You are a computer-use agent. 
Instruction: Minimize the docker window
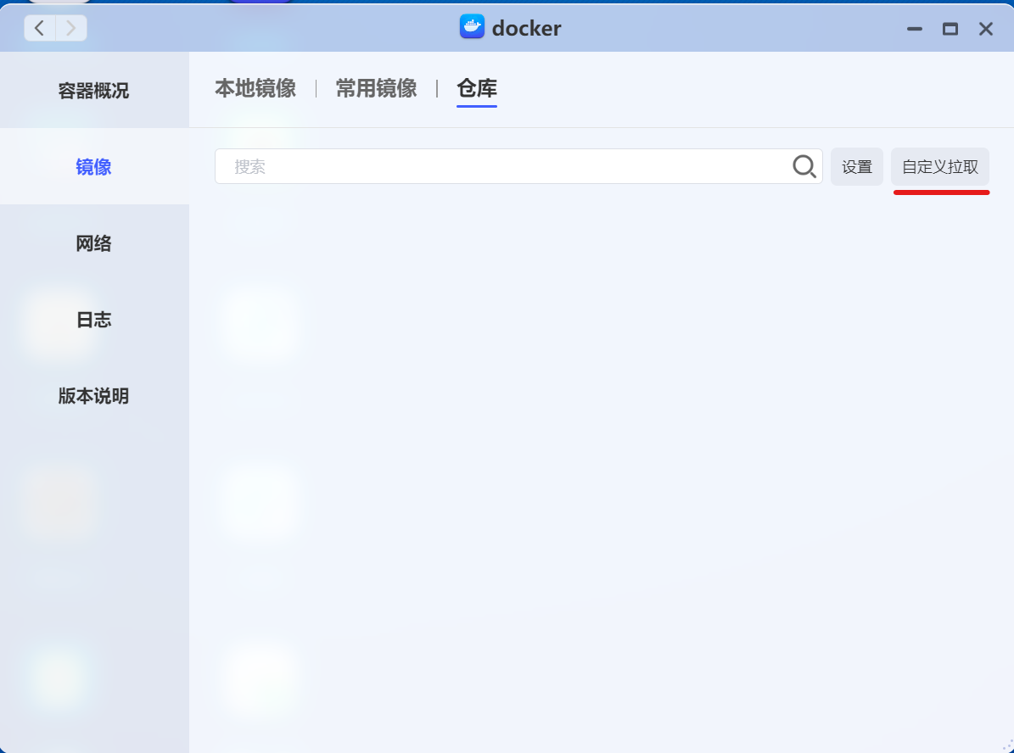coord(914,29)
